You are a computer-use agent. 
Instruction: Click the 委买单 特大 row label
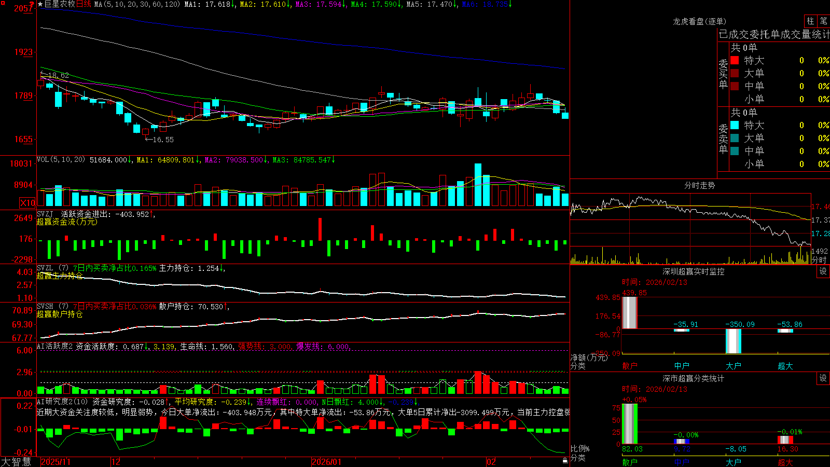click(754, 60)
